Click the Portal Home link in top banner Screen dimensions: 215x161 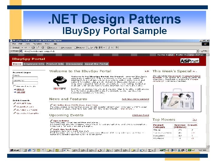[x=165, y=55]
